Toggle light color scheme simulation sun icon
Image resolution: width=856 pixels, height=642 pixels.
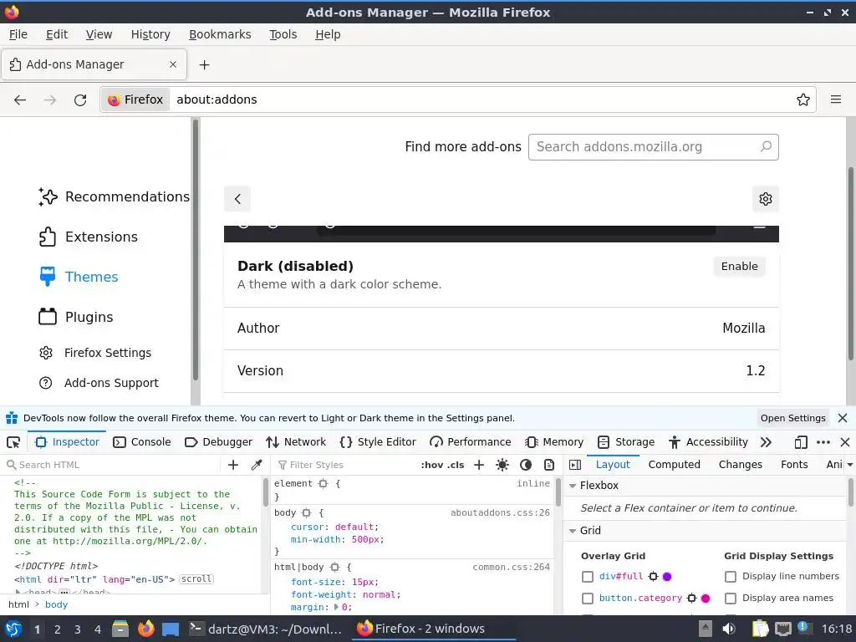click(x=502, y=465)
